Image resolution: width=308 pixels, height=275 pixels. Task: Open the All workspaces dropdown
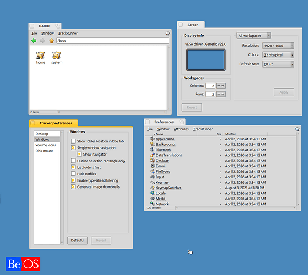coord(253,36)
